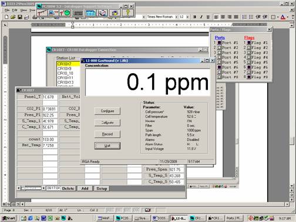Toggle underline formatting in Word

click(x=208, y=17)
